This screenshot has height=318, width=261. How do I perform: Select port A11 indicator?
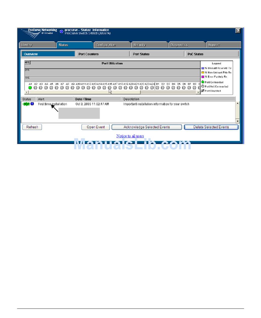coord(83,88)
